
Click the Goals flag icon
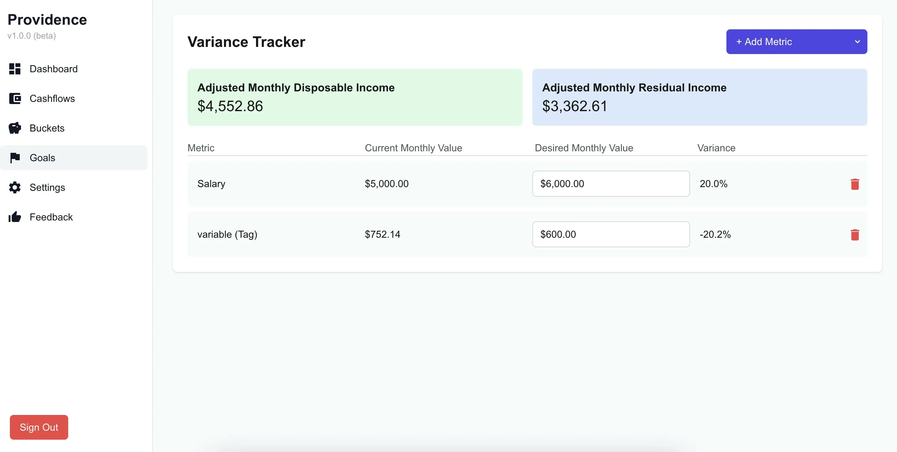point(14,158)
